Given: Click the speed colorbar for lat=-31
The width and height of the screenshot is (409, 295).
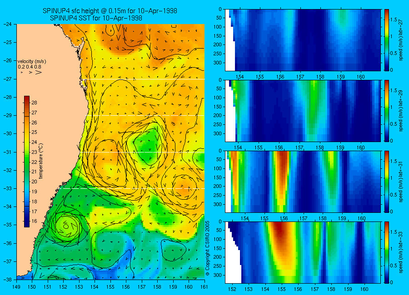Looking at the screenshot, I should [x=387, y=182].
